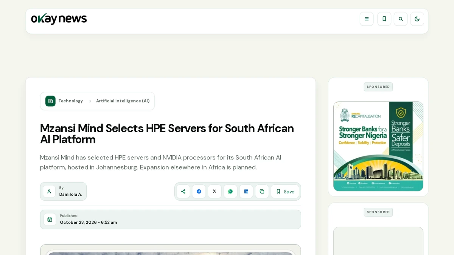Viewport: 454px width, 255px height.
Task: Share article on Facebook
Action: pyautogui.click(x=199, y=192)
